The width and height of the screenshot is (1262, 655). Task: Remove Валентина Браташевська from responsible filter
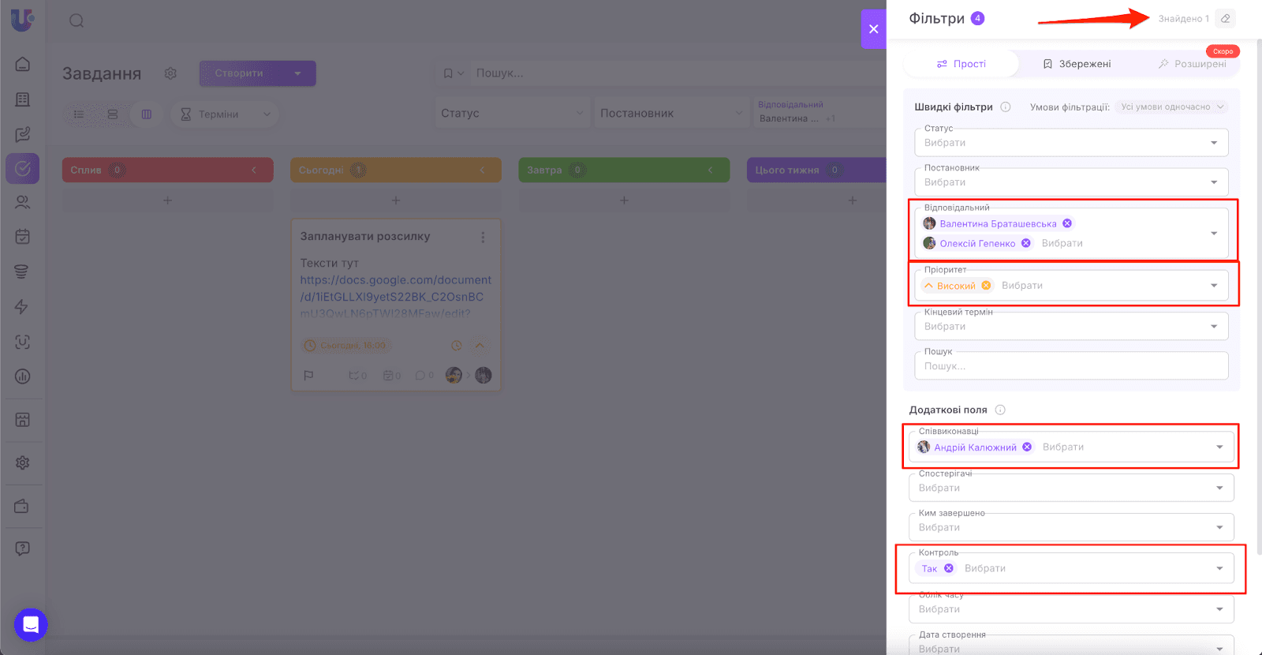point(1067,223)
